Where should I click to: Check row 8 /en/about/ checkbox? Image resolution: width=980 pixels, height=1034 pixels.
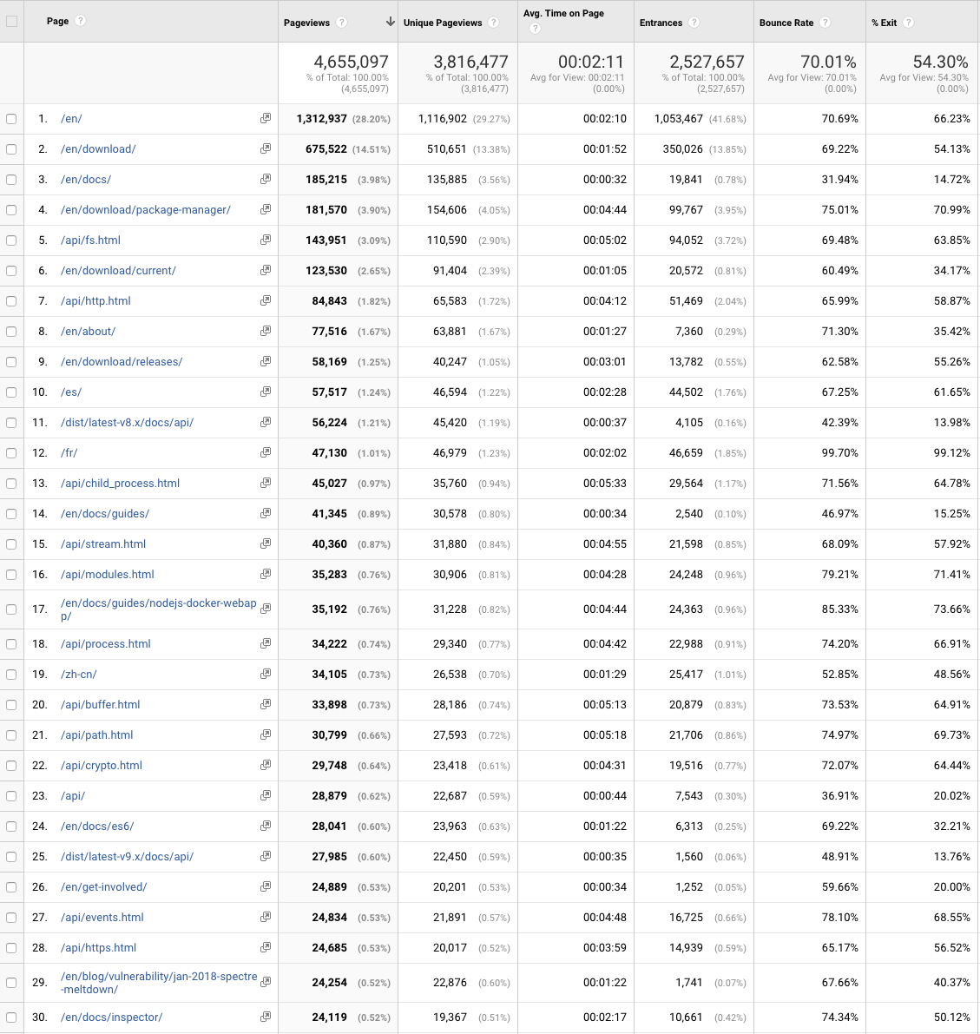click(x=11, y=332)
